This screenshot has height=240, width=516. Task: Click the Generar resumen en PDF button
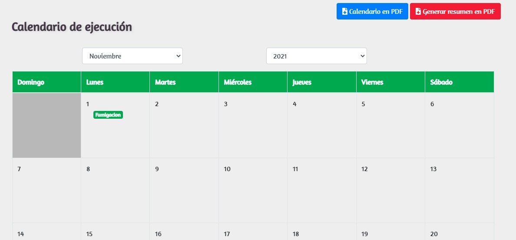click(x=455, y=12)
